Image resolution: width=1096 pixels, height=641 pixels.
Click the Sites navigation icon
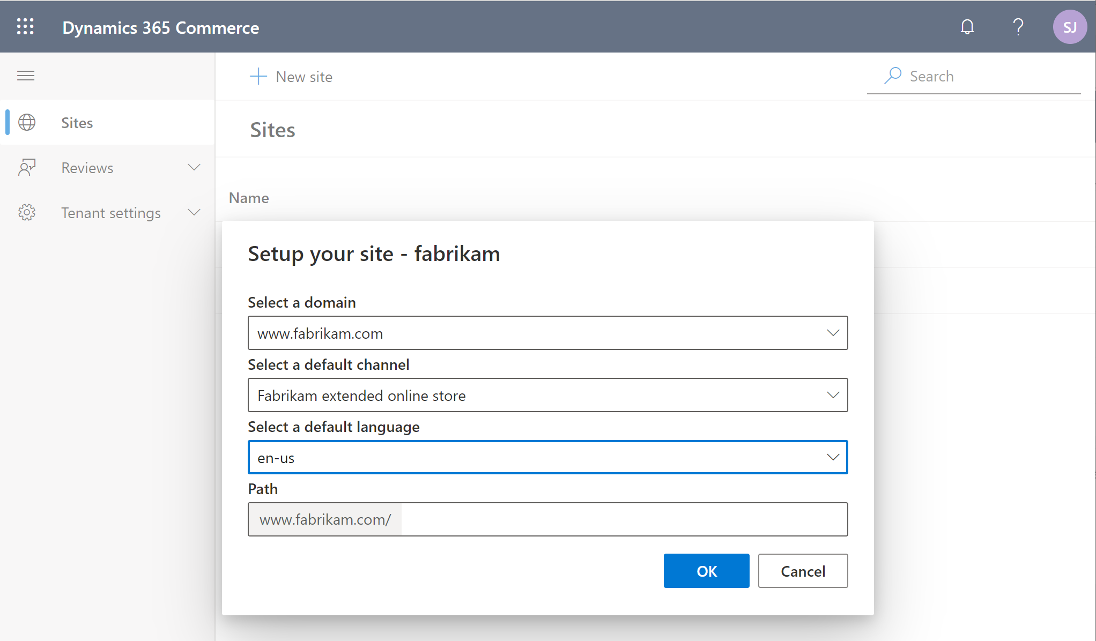click(x=27, y=121)
